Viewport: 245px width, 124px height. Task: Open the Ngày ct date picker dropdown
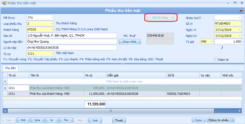239,30
